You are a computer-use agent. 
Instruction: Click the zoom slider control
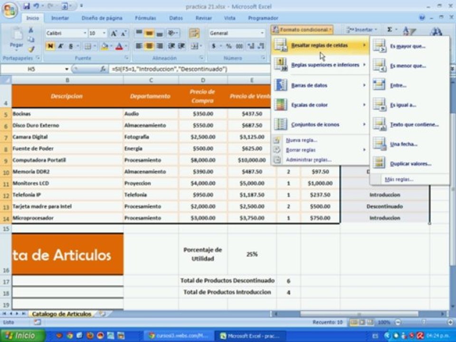click(x=424, y=322)
